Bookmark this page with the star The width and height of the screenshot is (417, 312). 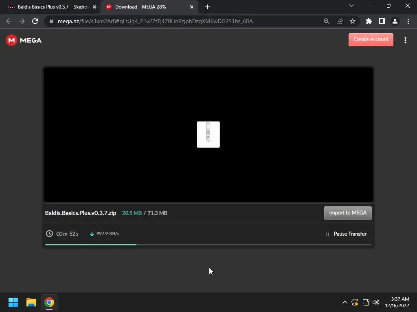[x=353, y=21]
